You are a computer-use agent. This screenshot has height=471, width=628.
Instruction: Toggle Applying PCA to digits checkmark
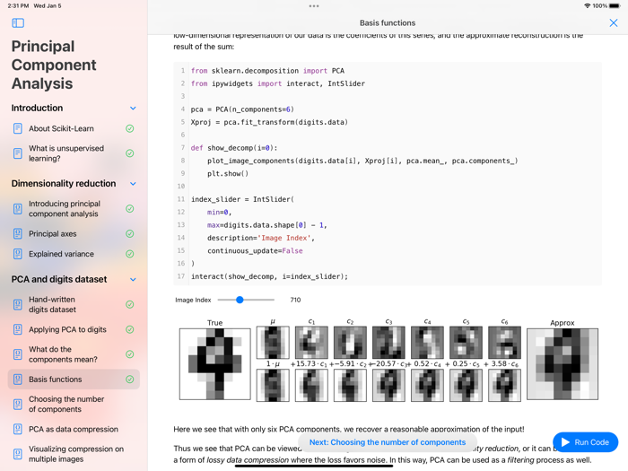coord(130,329)
